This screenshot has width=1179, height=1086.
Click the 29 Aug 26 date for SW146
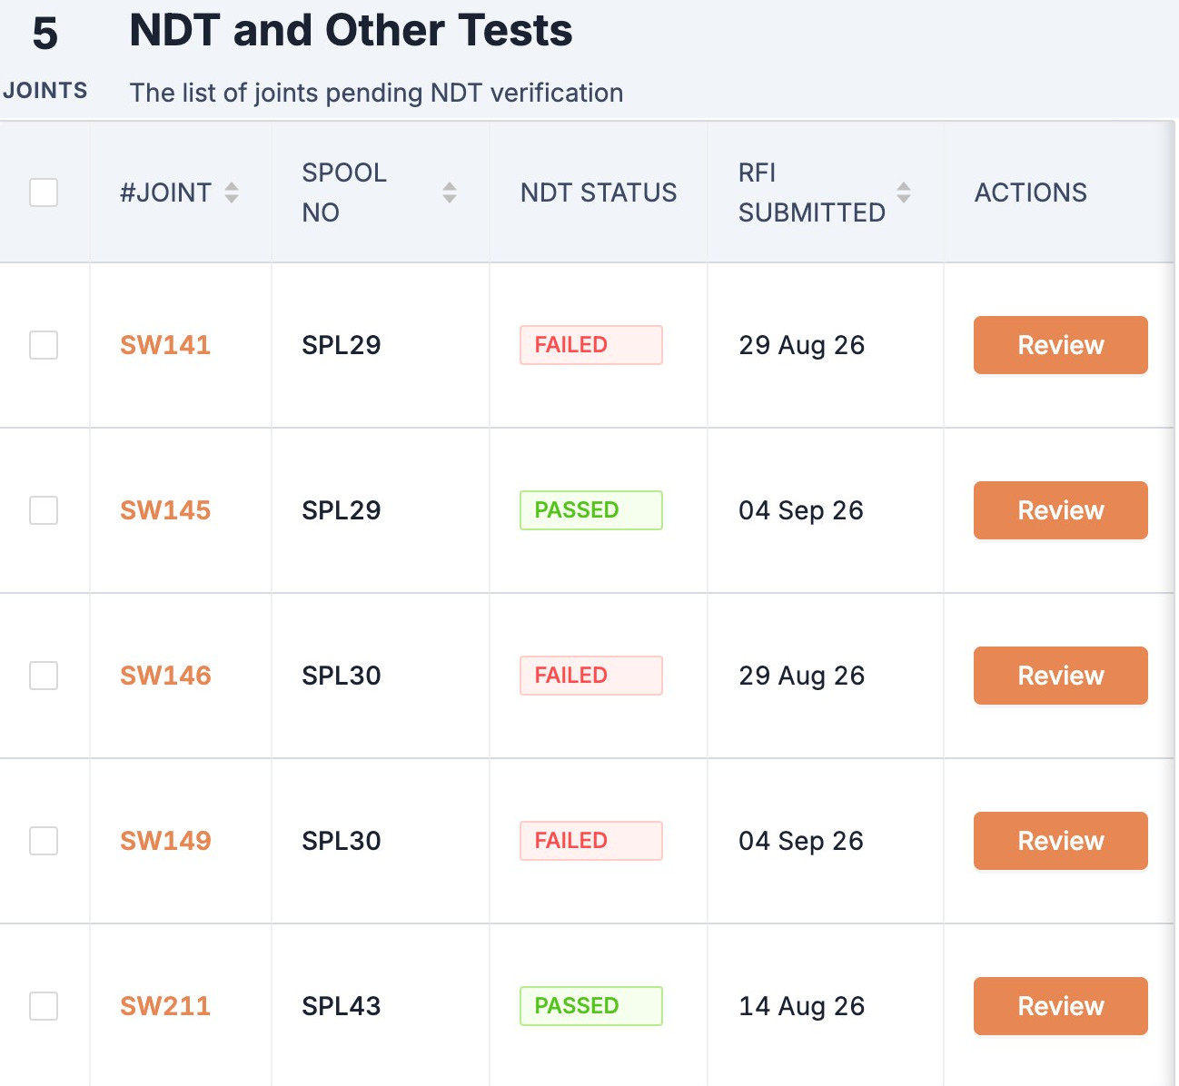click(x=802, y=676)
